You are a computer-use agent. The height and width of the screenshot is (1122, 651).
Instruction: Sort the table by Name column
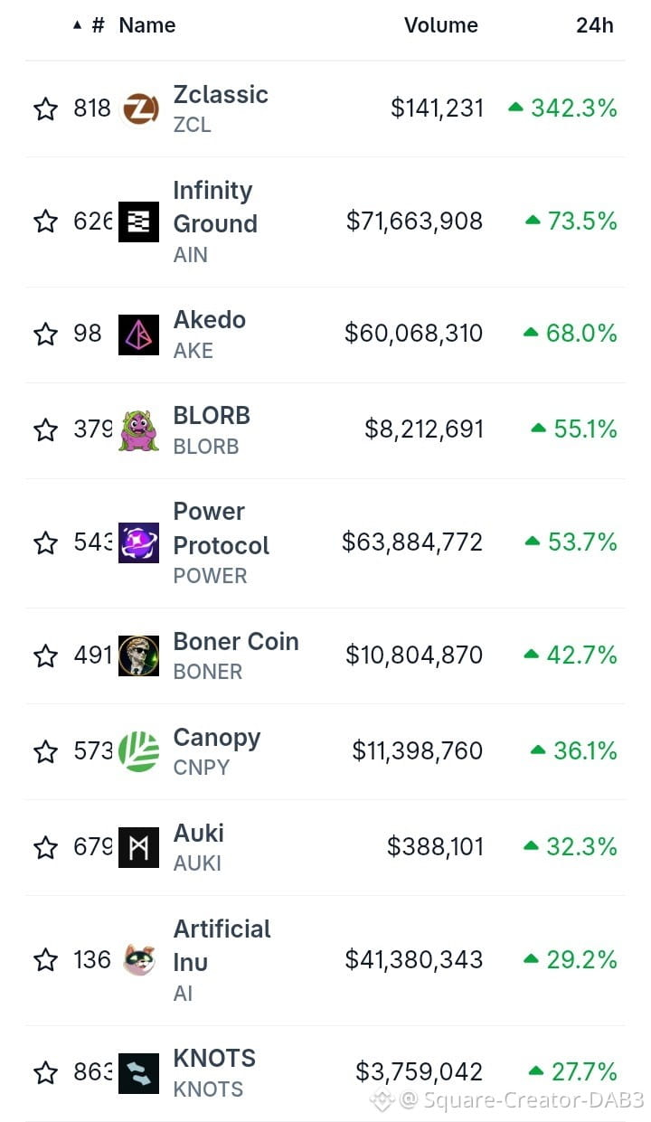click(147, 25)
